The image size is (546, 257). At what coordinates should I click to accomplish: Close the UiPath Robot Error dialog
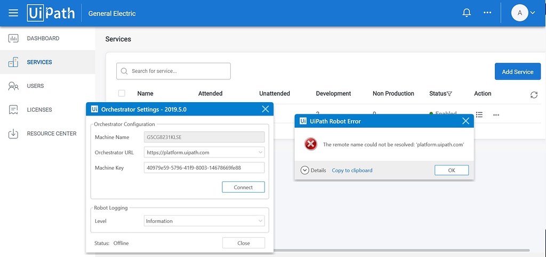pyautogui.click(x=465, y=121)
